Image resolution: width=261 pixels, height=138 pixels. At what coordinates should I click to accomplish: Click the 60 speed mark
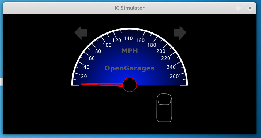coord(92,58)
